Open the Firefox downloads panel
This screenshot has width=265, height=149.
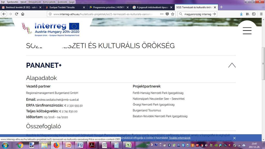241,14
